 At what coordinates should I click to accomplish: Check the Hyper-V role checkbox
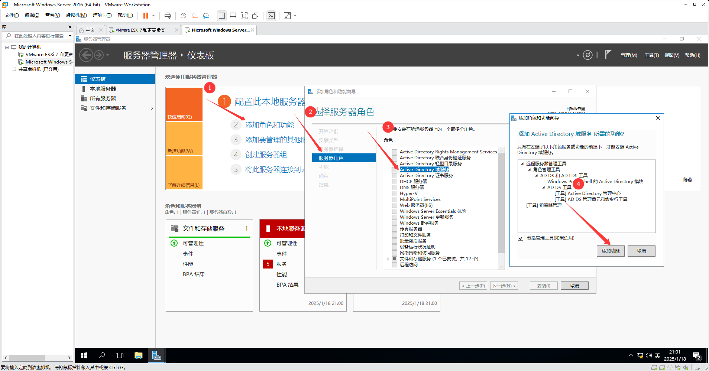point(395,193)
